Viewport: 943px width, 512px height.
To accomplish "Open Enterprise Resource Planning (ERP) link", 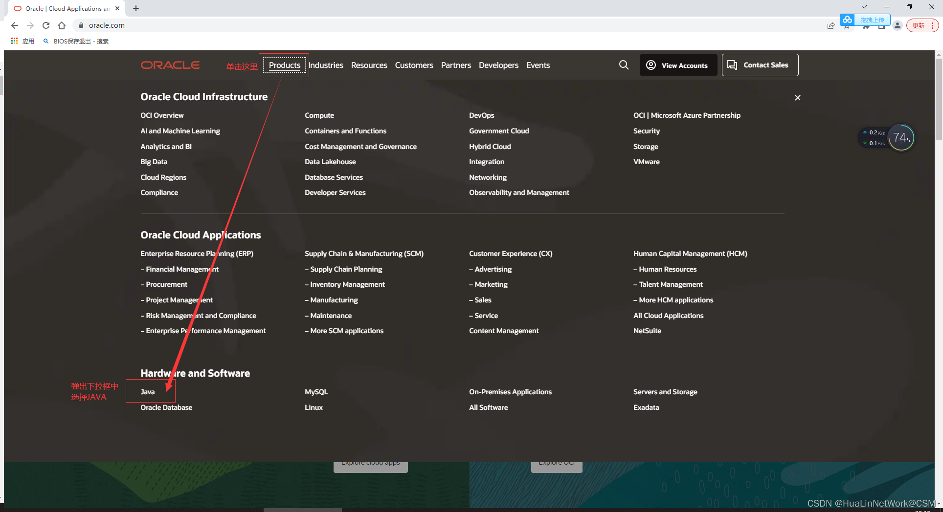I will click(197, 254).
